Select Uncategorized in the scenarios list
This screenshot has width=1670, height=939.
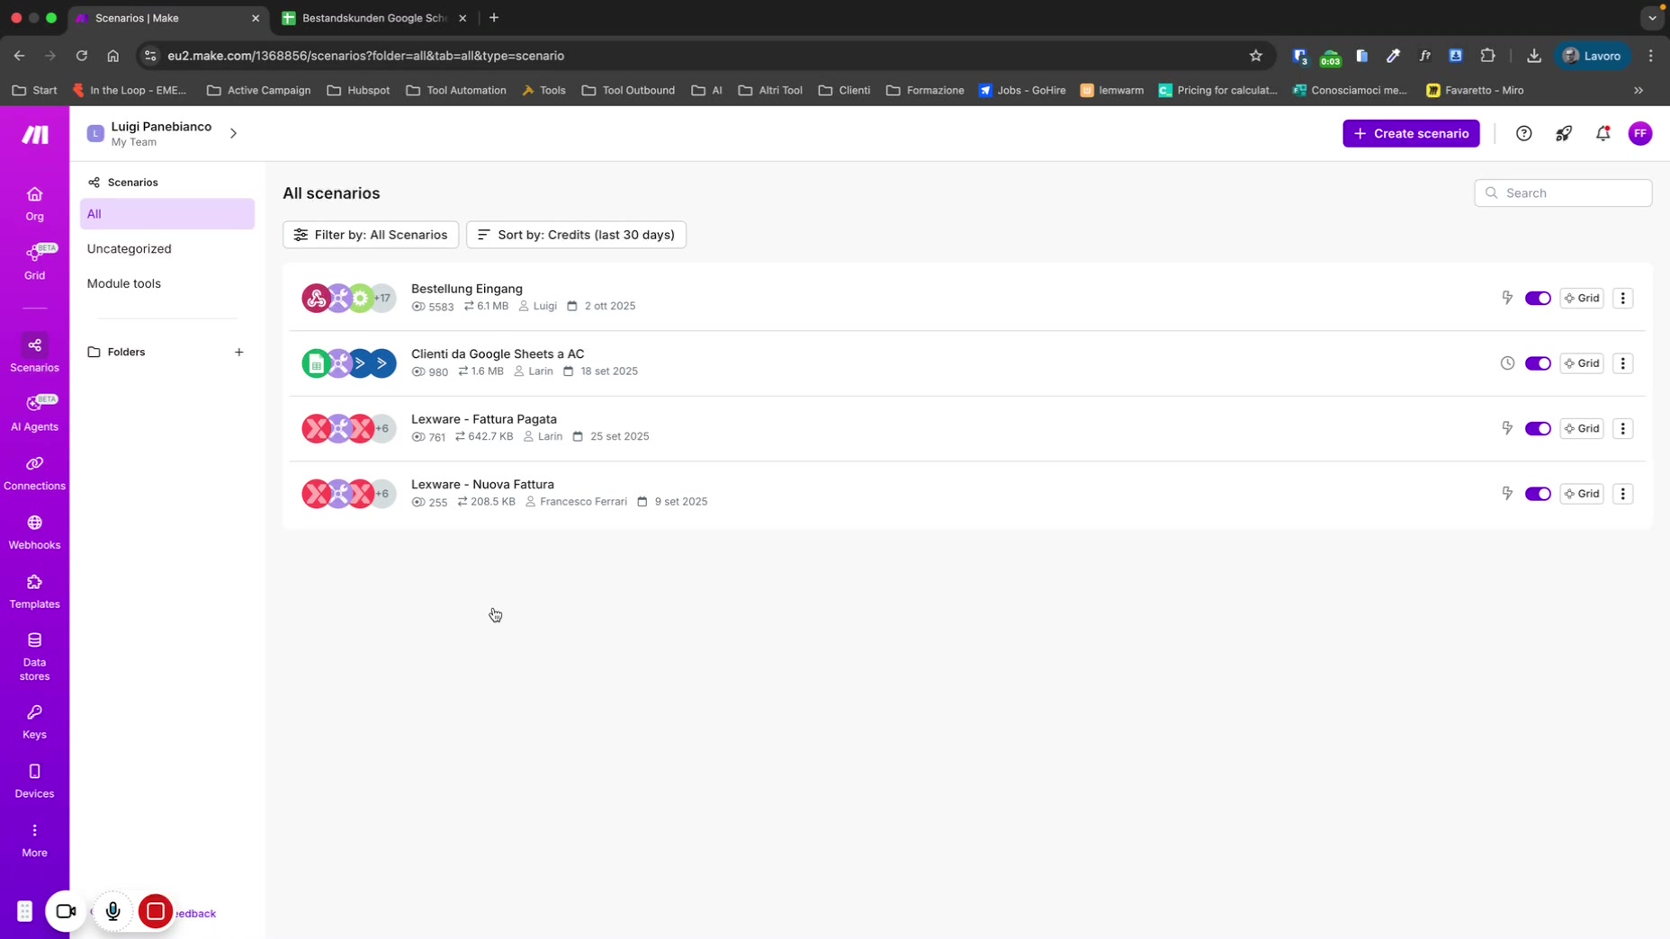(x=130, y=249)
